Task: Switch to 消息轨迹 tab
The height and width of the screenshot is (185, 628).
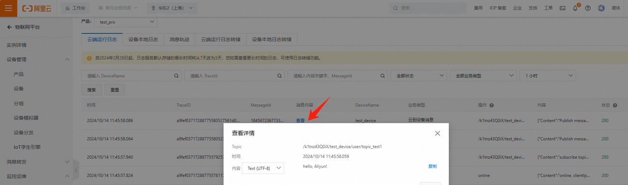Action: pos(179,40)
